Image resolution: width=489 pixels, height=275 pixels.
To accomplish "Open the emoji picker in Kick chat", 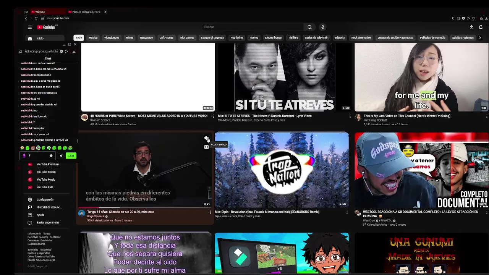I will (x=51, y=156).
